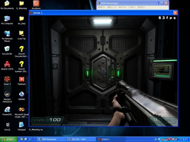This screenshot has height=142, width=190.
Task: Launch the PowerDVD shortcut
Action: tap(7, 111)
